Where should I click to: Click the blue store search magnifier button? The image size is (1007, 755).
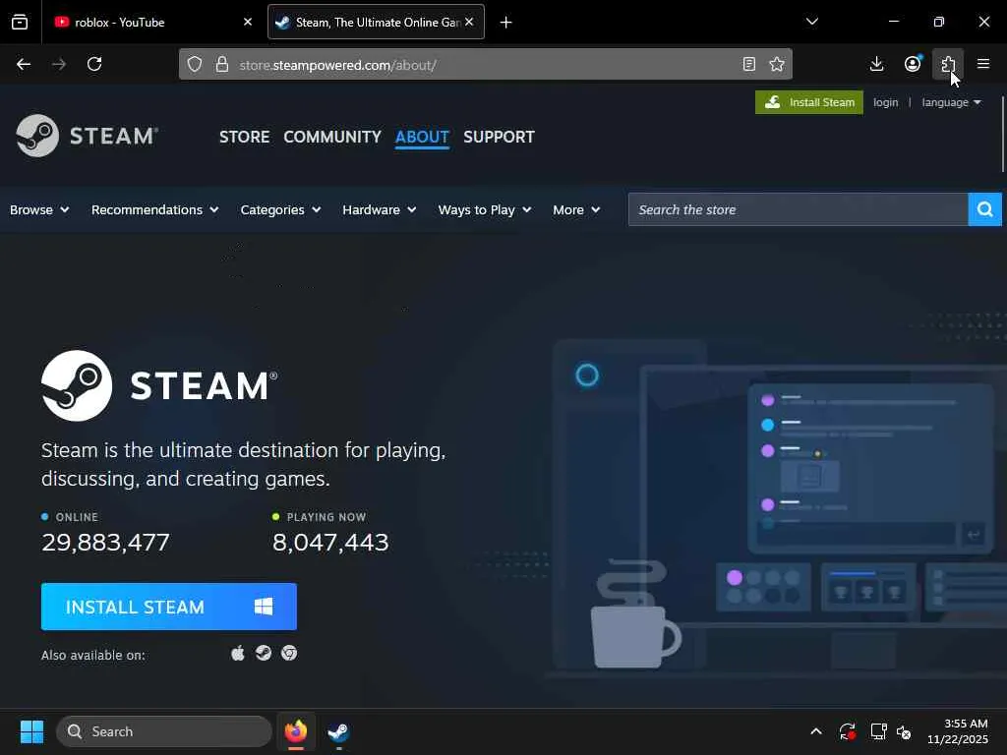985,210
